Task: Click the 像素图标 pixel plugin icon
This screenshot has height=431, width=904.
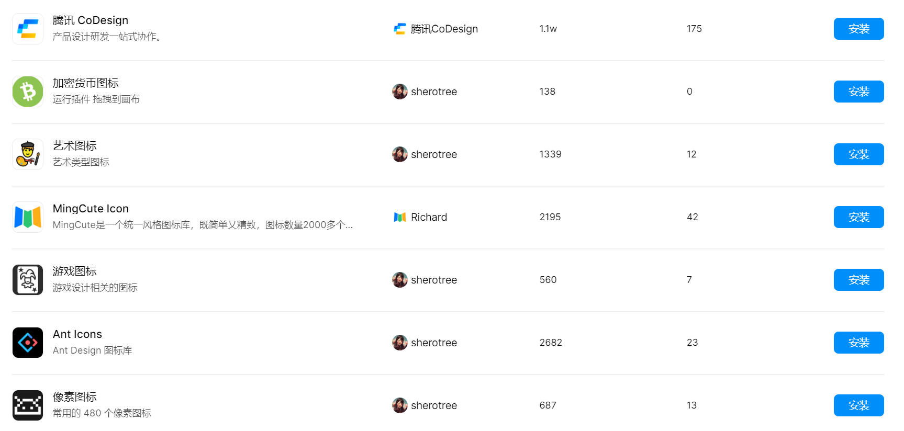Action: coord(28,405)
